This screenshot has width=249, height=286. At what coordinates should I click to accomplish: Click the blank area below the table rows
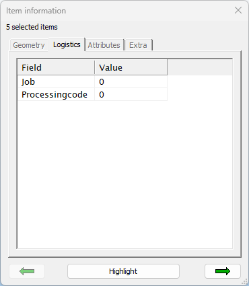[124, 174]
